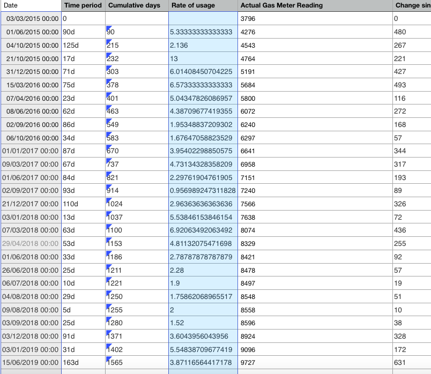Select the date cell 01/06/2017 00:00

pyautogui.click(x=31, y=177)
